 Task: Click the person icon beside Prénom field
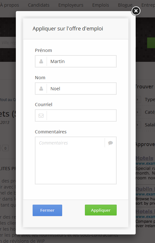tap(41, 61)
